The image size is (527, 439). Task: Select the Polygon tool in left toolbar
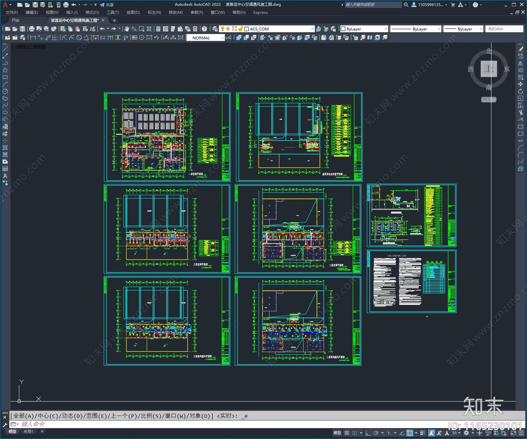coord(5,70)
